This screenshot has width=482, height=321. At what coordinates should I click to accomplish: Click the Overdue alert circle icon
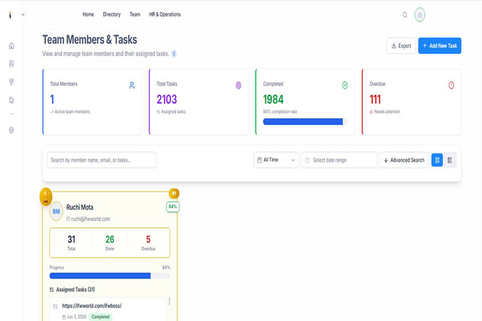[451, 85]
